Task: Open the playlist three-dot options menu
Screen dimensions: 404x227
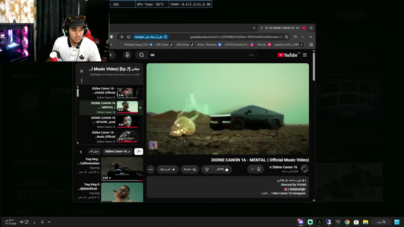Action: [x=81, y=81]
